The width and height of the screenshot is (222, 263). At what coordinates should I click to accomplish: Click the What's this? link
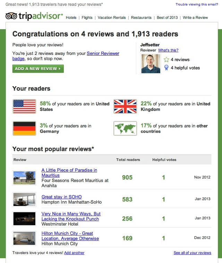[x=168, y=50]
